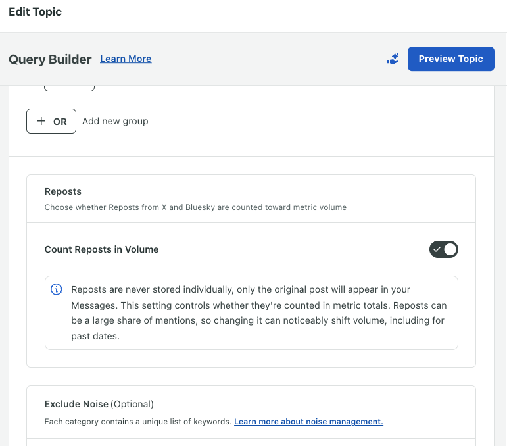The width and height of the screenshot is (507, 446).
Task: Open Learn more about noise management
Action: point(308,422)
